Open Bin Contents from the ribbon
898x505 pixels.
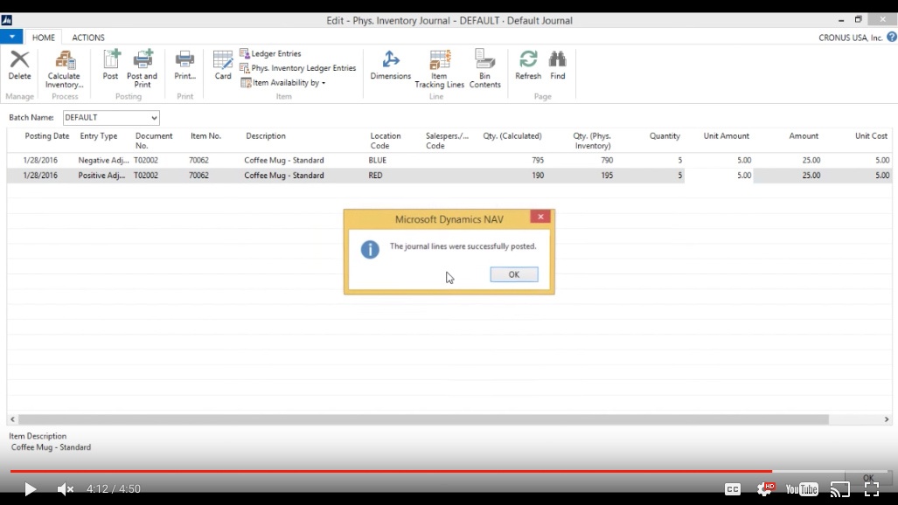pos(485,69)
